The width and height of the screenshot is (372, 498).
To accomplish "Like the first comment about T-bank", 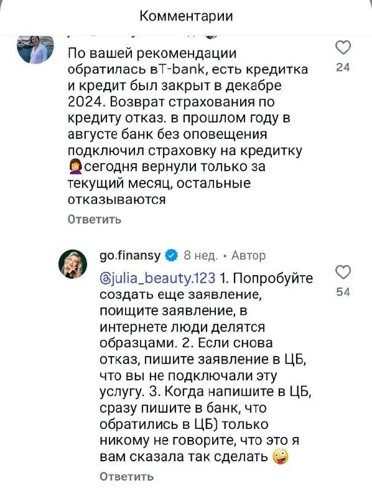I will click(x=343, y=48).
